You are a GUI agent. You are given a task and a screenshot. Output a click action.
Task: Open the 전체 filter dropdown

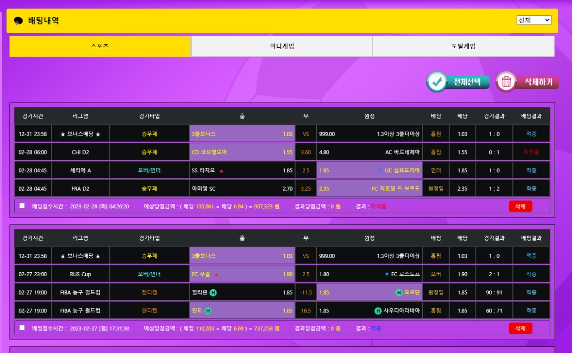[x=534, y=20]
